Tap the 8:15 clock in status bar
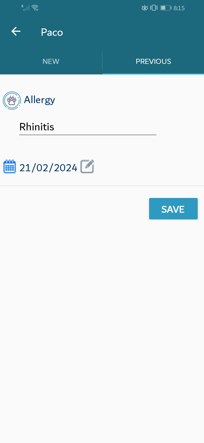Viewport: 204px width, 443px height. pyautogui.click(x=179, y=8)
